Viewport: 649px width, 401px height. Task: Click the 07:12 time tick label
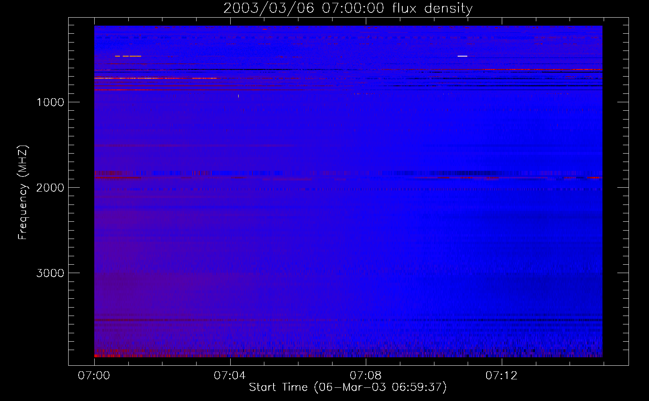[501, 376]
